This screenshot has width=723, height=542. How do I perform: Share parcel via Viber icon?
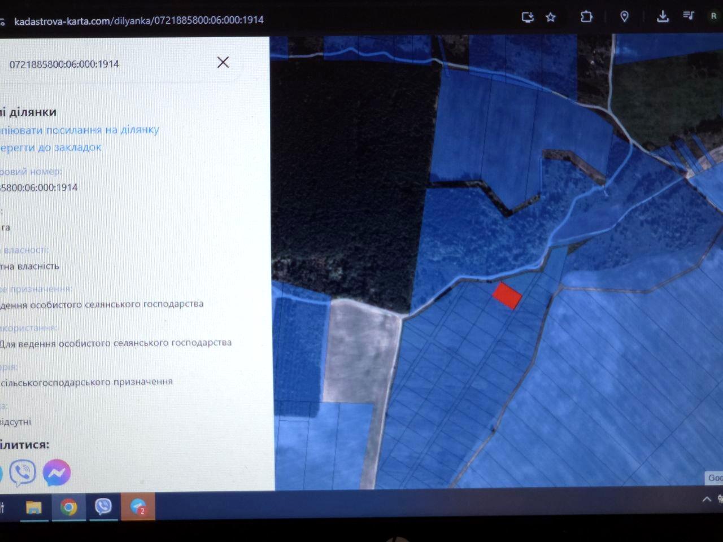click(x=23, y=473)
